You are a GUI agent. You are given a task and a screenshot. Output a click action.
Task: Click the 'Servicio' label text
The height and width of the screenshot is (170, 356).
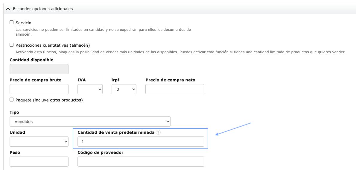coord(23,23)
